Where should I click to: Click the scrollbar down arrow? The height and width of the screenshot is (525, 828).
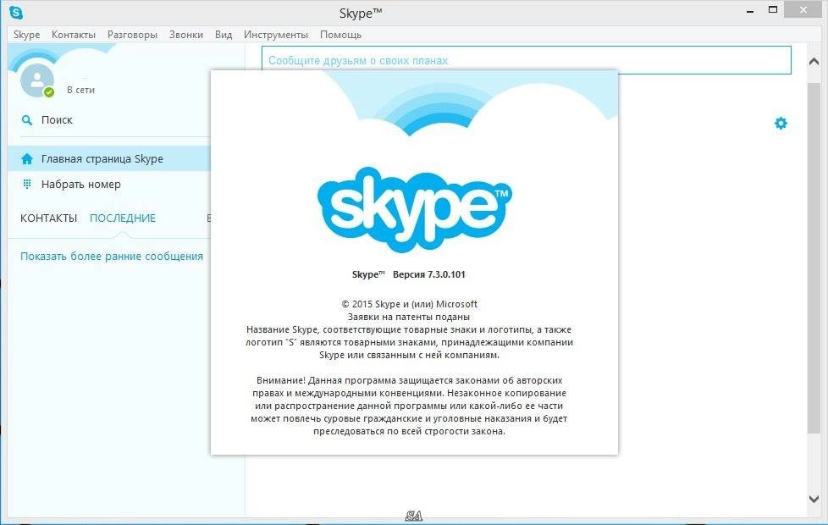click(x=814, y=499)
